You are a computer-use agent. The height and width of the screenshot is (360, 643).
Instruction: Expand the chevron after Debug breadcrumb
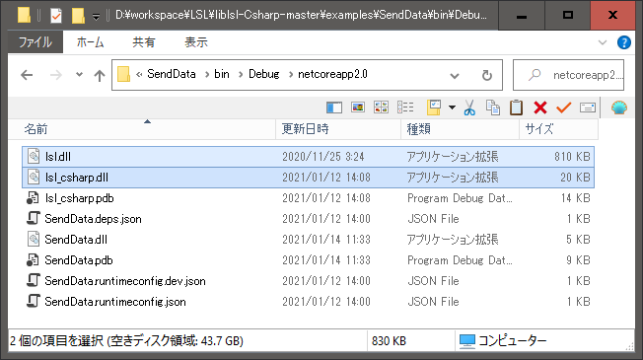click(x=290, y=75)
